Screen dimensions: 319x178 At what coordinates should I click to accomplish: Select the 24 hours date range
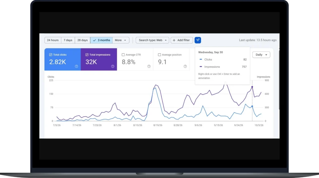(53, 40)
